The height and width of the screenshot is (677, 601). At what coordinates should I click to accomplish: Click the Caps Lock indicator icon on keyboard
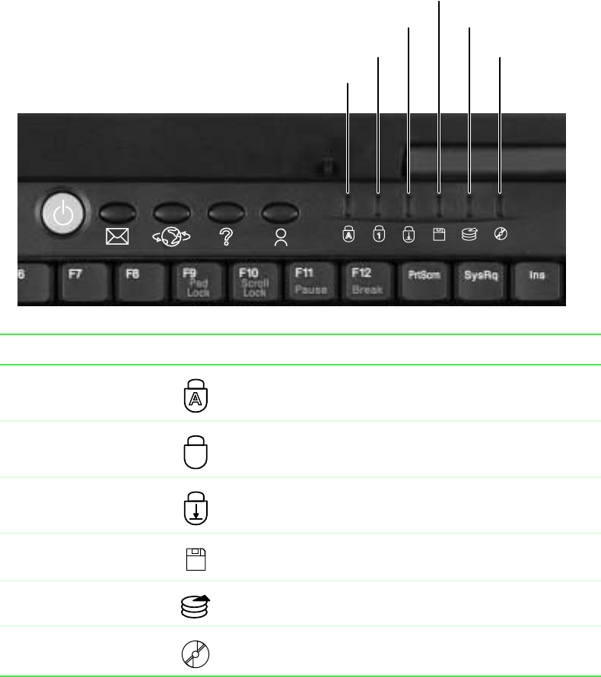348,234
